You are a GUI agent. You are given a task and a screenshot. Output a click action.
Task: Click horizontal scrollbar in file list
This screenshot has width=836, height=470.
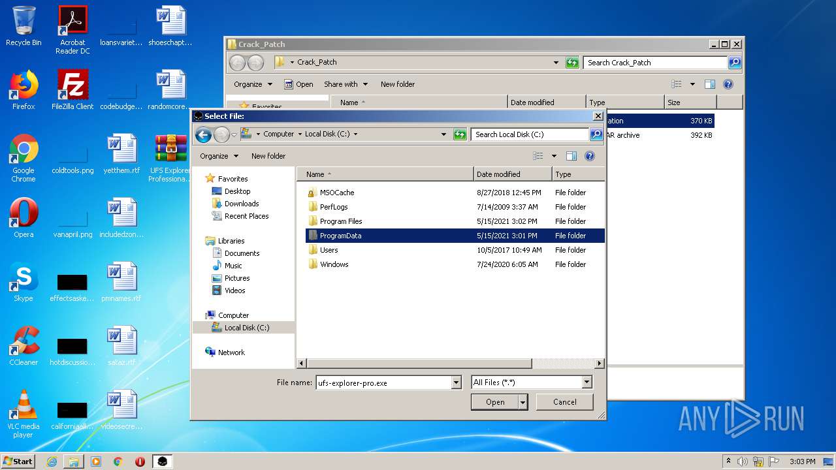418,363
